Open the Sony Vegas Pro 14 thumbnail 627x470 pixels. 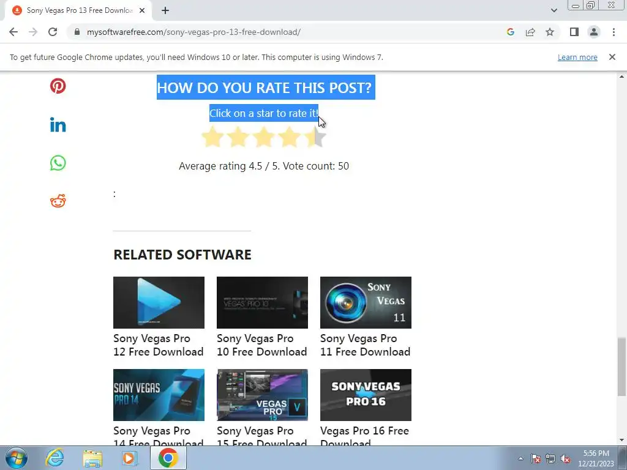coord(159,395)
